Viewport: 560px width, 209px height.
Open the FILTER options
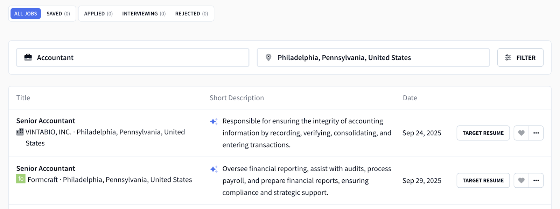(x=520, y=58)
